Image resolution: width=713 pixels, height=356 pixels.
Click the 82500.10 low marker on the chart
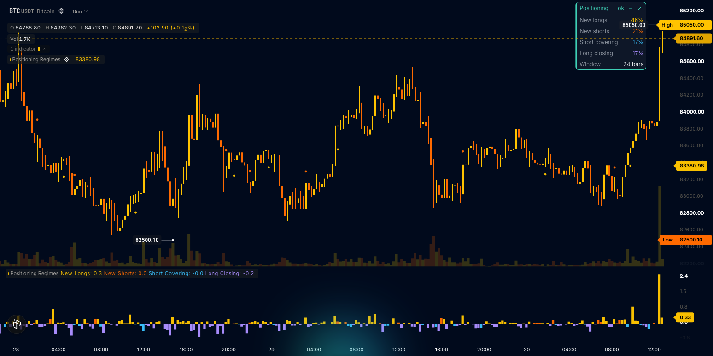pos(147,240)
